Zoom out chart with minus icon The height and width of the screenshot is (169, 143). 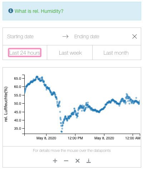click(x=66, y=161)
